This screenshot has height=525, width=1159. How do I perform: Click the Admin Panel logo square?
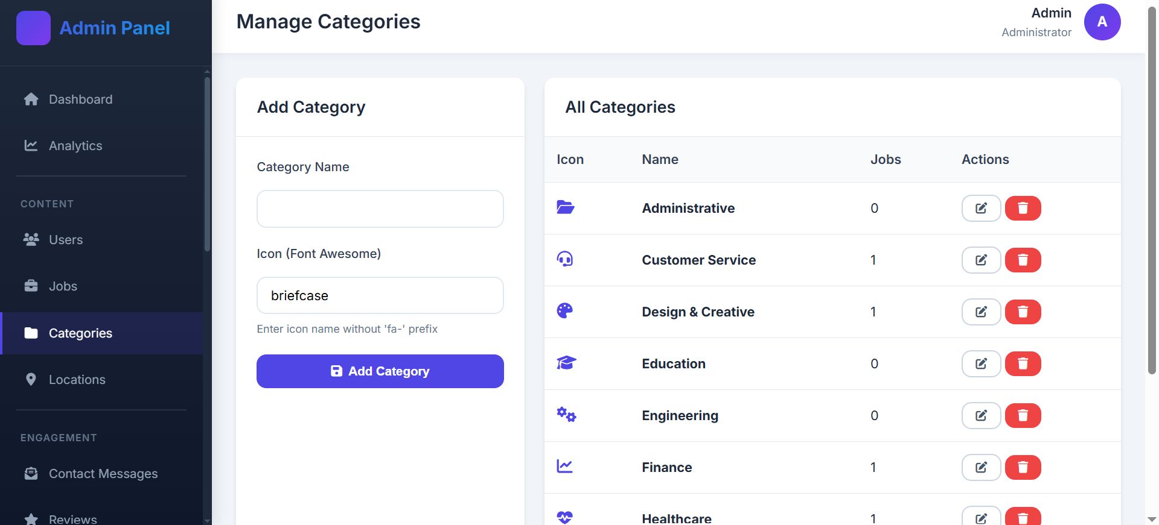pos(33,28)
